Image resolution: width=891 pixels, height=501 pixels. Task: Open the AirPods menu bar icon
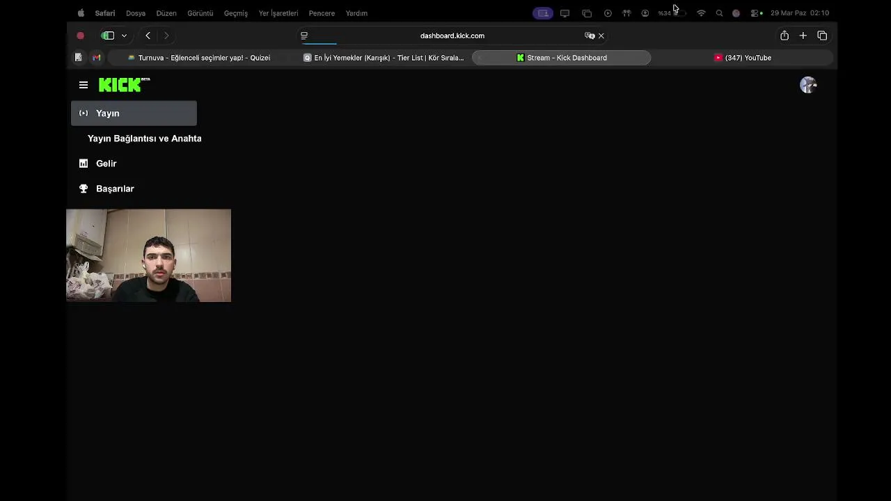coord(626,13)
